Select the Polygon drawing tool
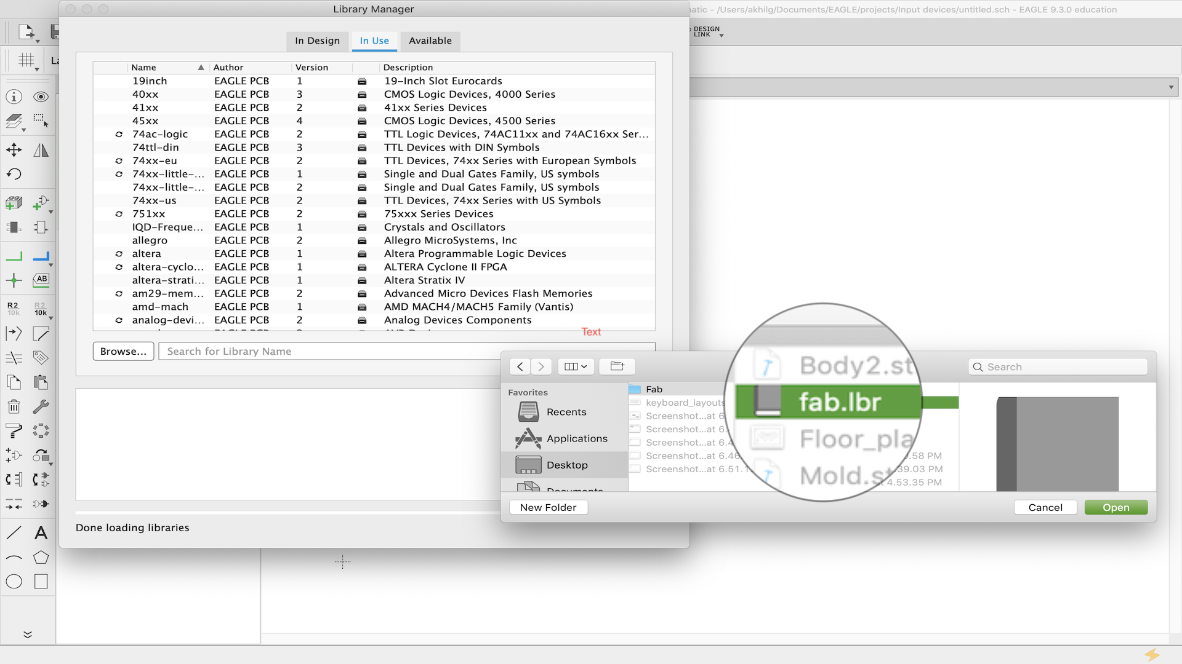This screenshot has width=1182, height=664. (41, 558)
